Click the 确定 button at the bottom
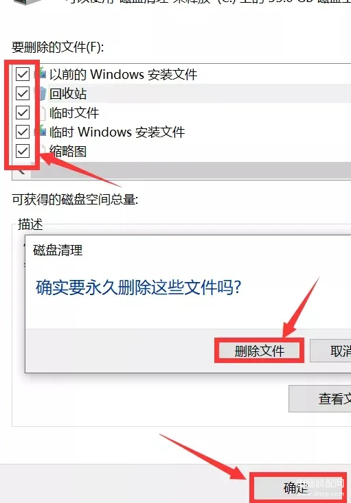This screenshot has height=503, width=351. (x=299, y=488)
